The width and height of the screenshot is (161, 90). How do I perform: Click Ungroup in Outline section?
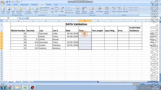pyautogui.click(x=119, y=10)
